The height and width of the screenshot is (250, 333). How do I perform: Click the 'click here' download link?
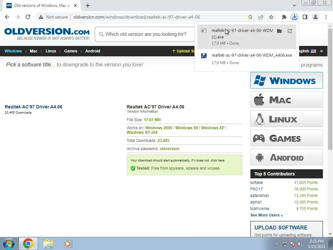[218, 160]
